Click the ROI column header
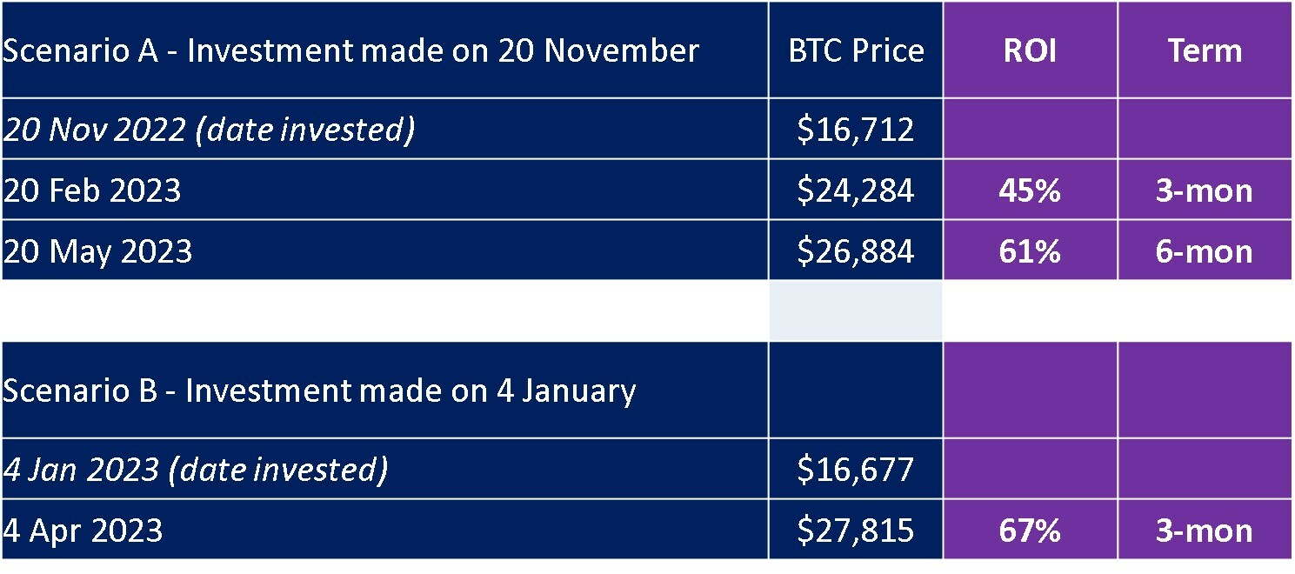 (x=1031, y=50)
